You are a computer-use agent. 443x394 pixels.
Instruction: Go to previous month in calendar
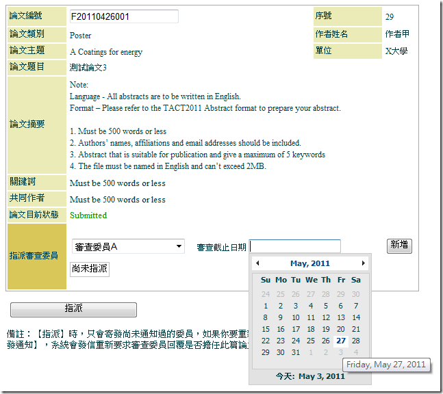click(x=257, y=263)
